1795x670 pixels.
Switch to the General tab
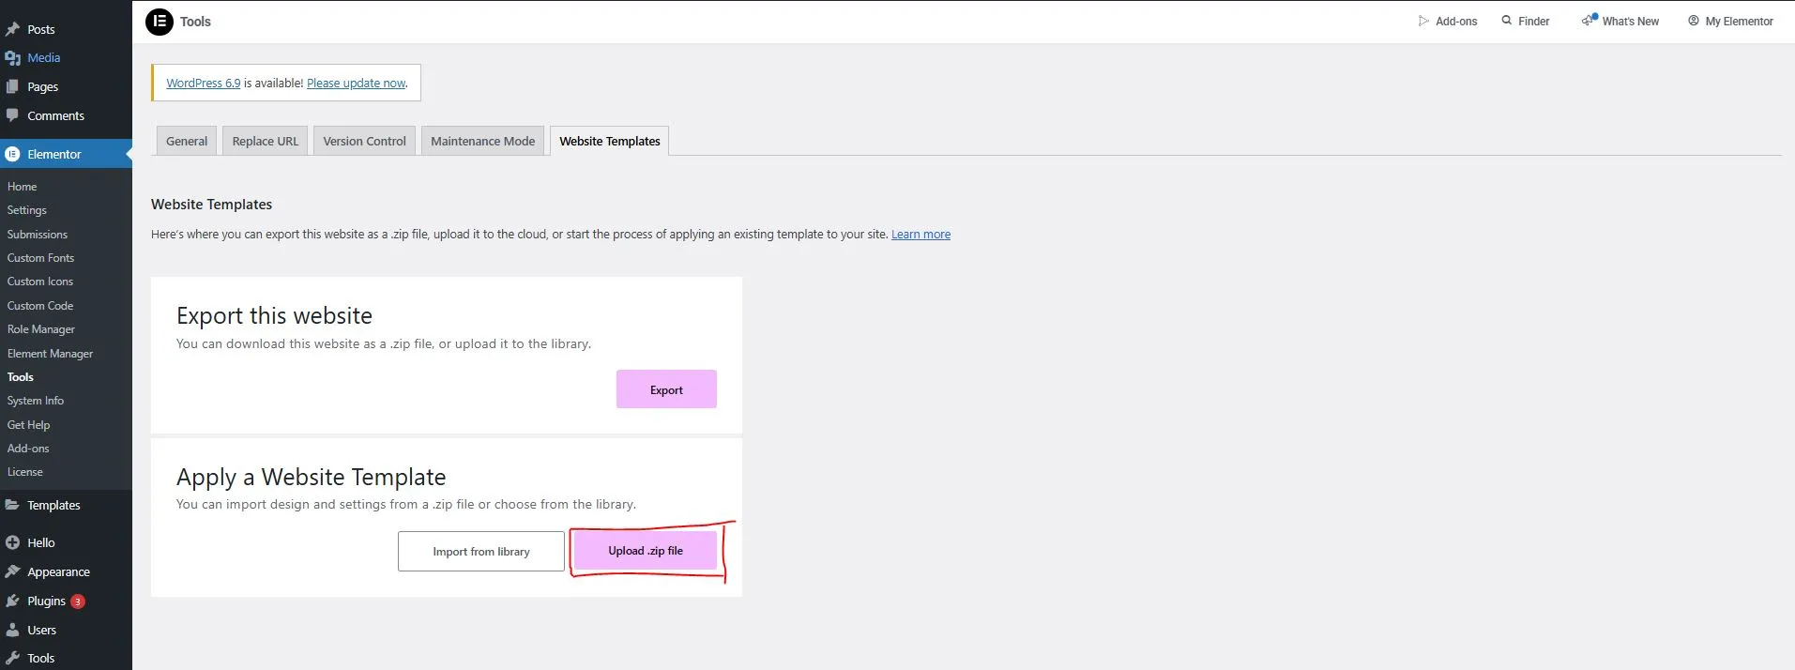click(x=186, y=141)
